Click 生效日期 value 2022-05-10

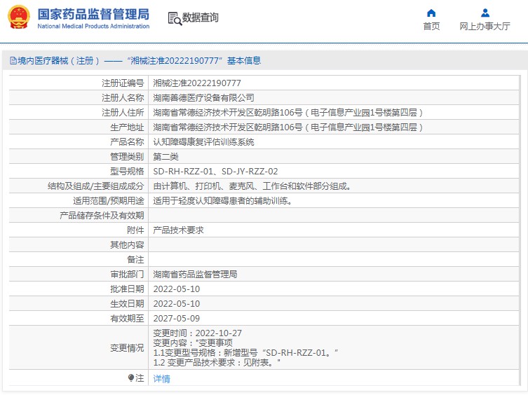click(177, 304)
